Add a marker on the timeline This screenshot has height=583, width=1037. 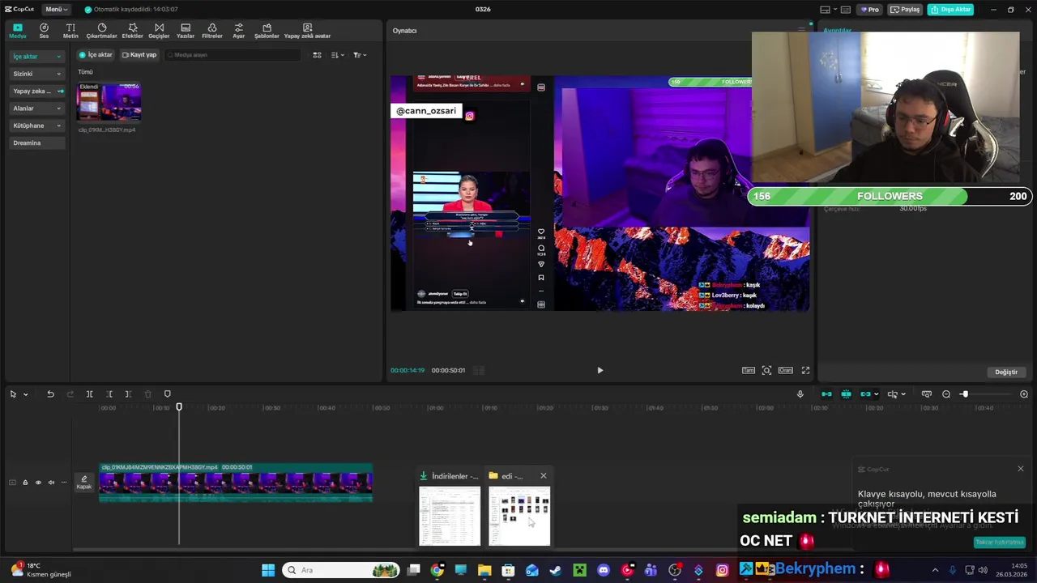point(168,394)
